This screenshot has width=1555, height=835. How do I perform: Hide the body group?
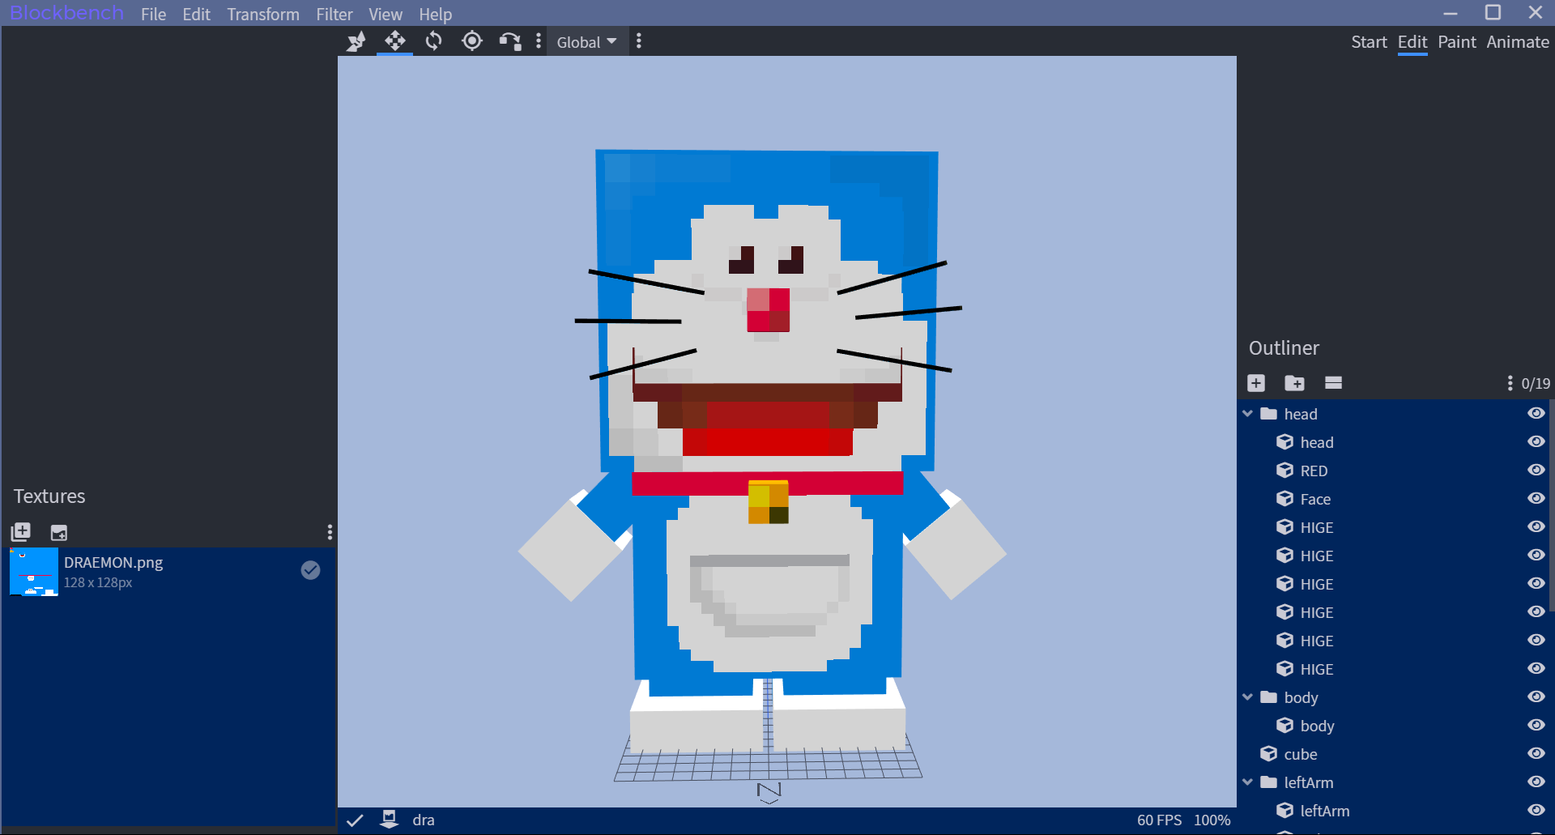click(x=1536, y=697)
